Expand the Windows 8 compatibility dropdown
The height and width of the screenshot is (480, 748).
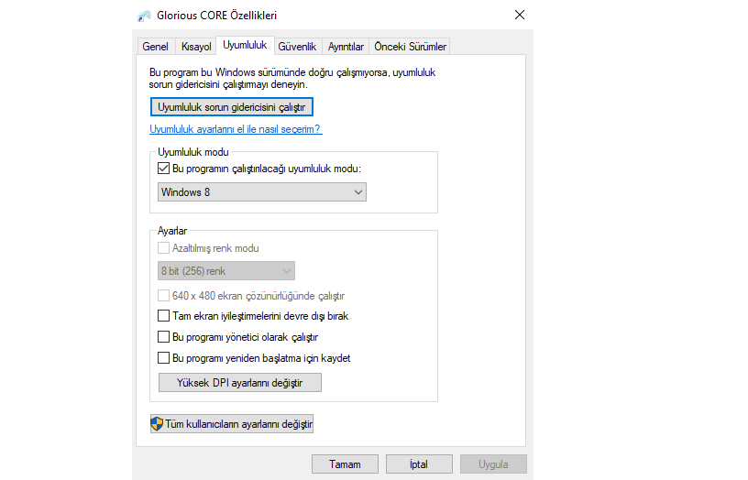(262, 192)
